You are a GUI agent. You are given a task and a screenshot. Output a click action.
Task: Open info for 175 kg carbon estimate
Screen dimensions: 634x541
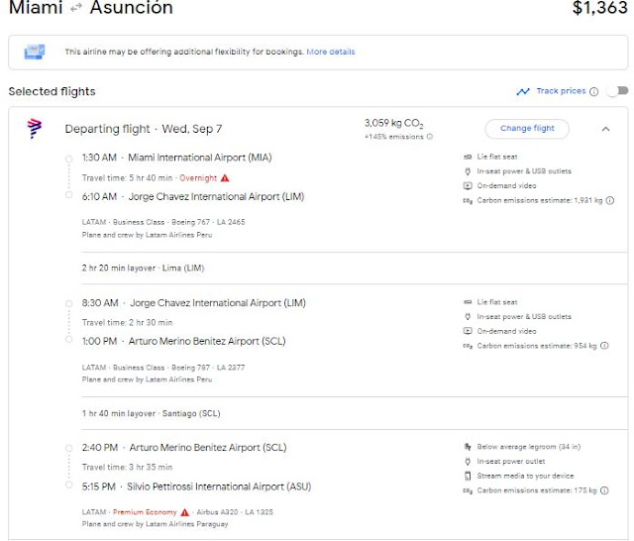click(x=604, y=489)
